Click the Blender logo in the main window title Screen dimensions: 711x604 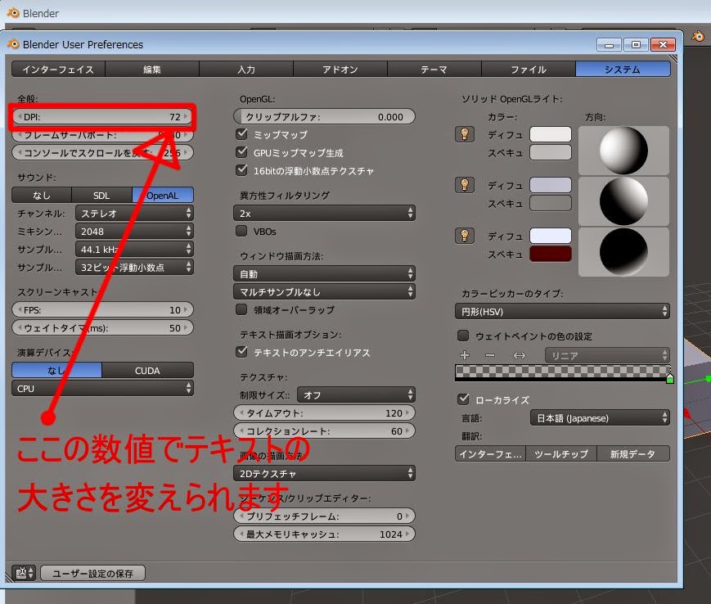coord(13,13)
